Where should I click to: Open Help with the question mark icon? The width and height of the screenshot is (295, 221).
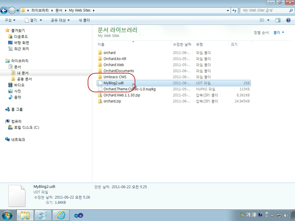tap(288, 20)
